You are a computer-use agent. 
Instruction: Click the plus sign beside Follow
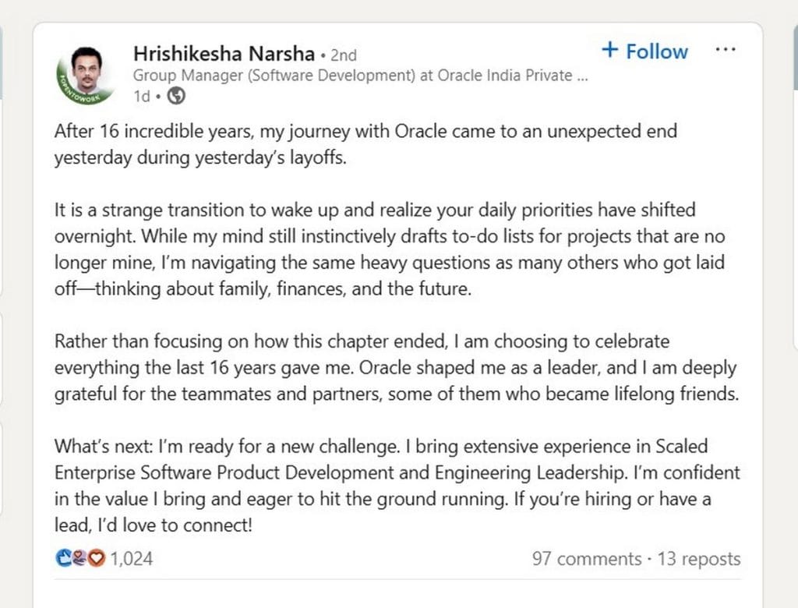609,51
